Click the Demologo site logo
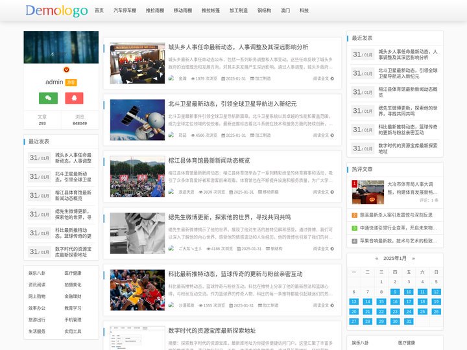The image size is (467, 350). click(56, 11)
